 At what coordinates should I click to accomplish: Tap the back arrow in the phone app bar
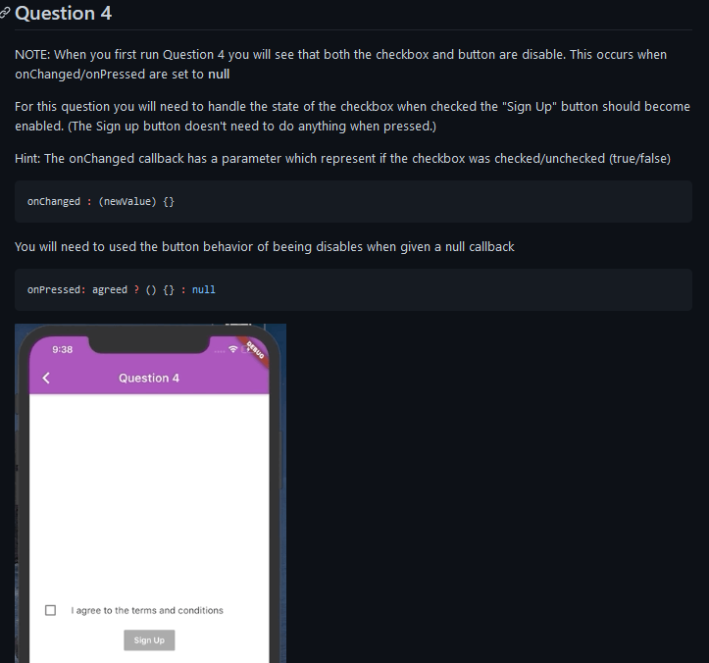pyautogui.click(x=46, y=378)
